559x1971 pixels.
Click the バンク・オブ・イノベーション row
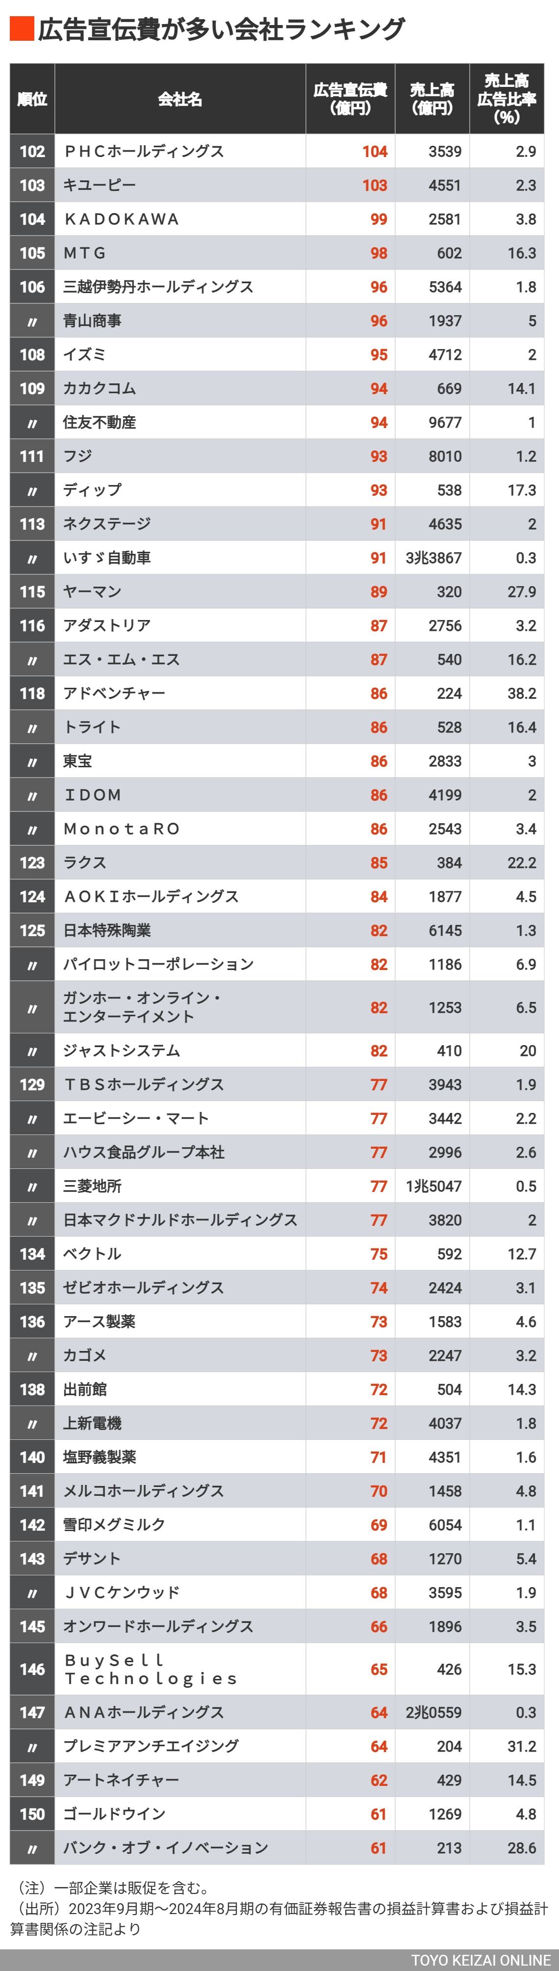[277, 1847]
